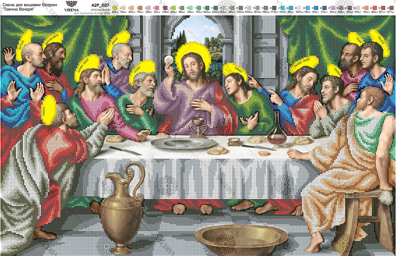Select bead color swatch 16 (dark olive)
Screen dimensions: 396x256
241,7
